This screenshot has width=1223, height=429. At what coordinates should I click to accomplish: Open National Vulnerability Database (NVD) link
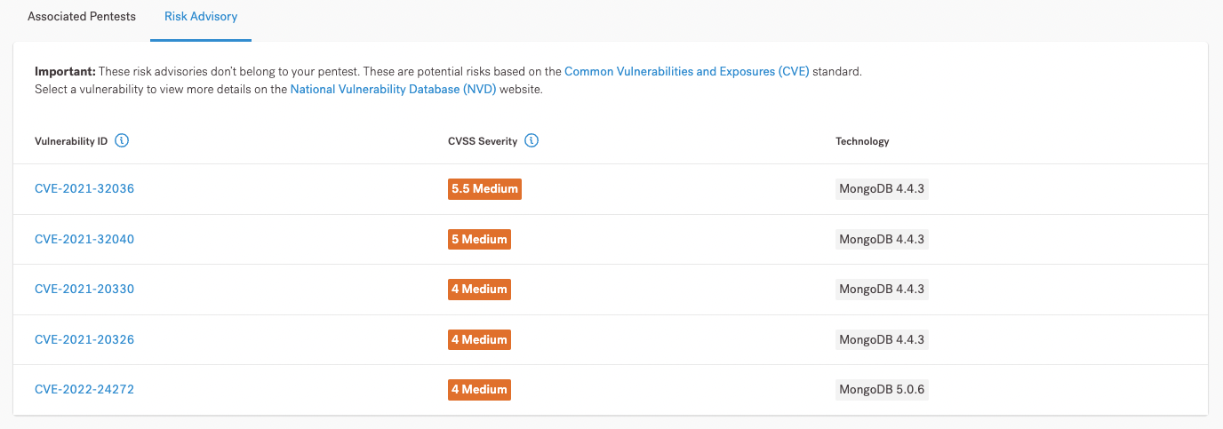[393, 89]
